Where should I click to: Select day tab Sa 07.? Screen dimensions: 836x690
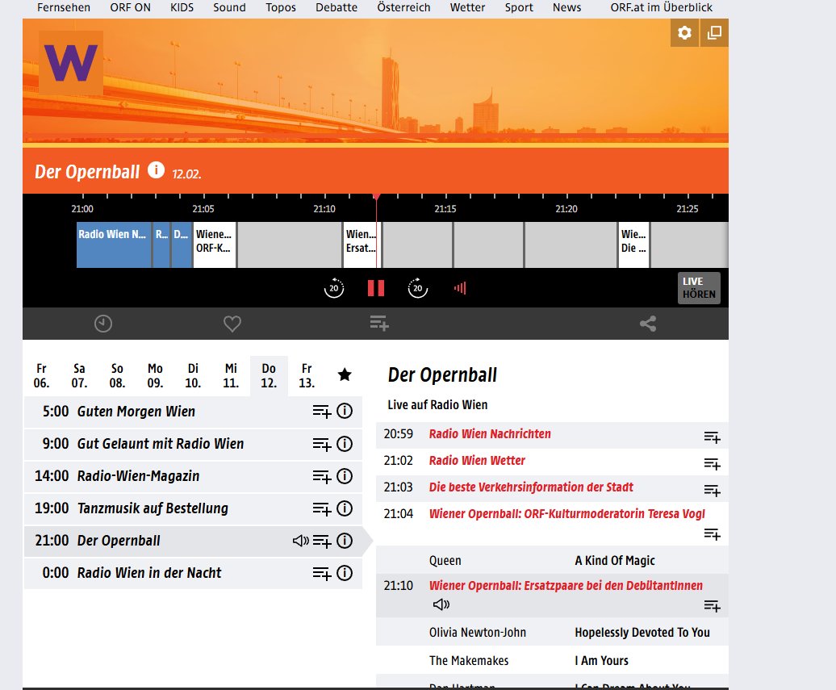click(79, 376)
